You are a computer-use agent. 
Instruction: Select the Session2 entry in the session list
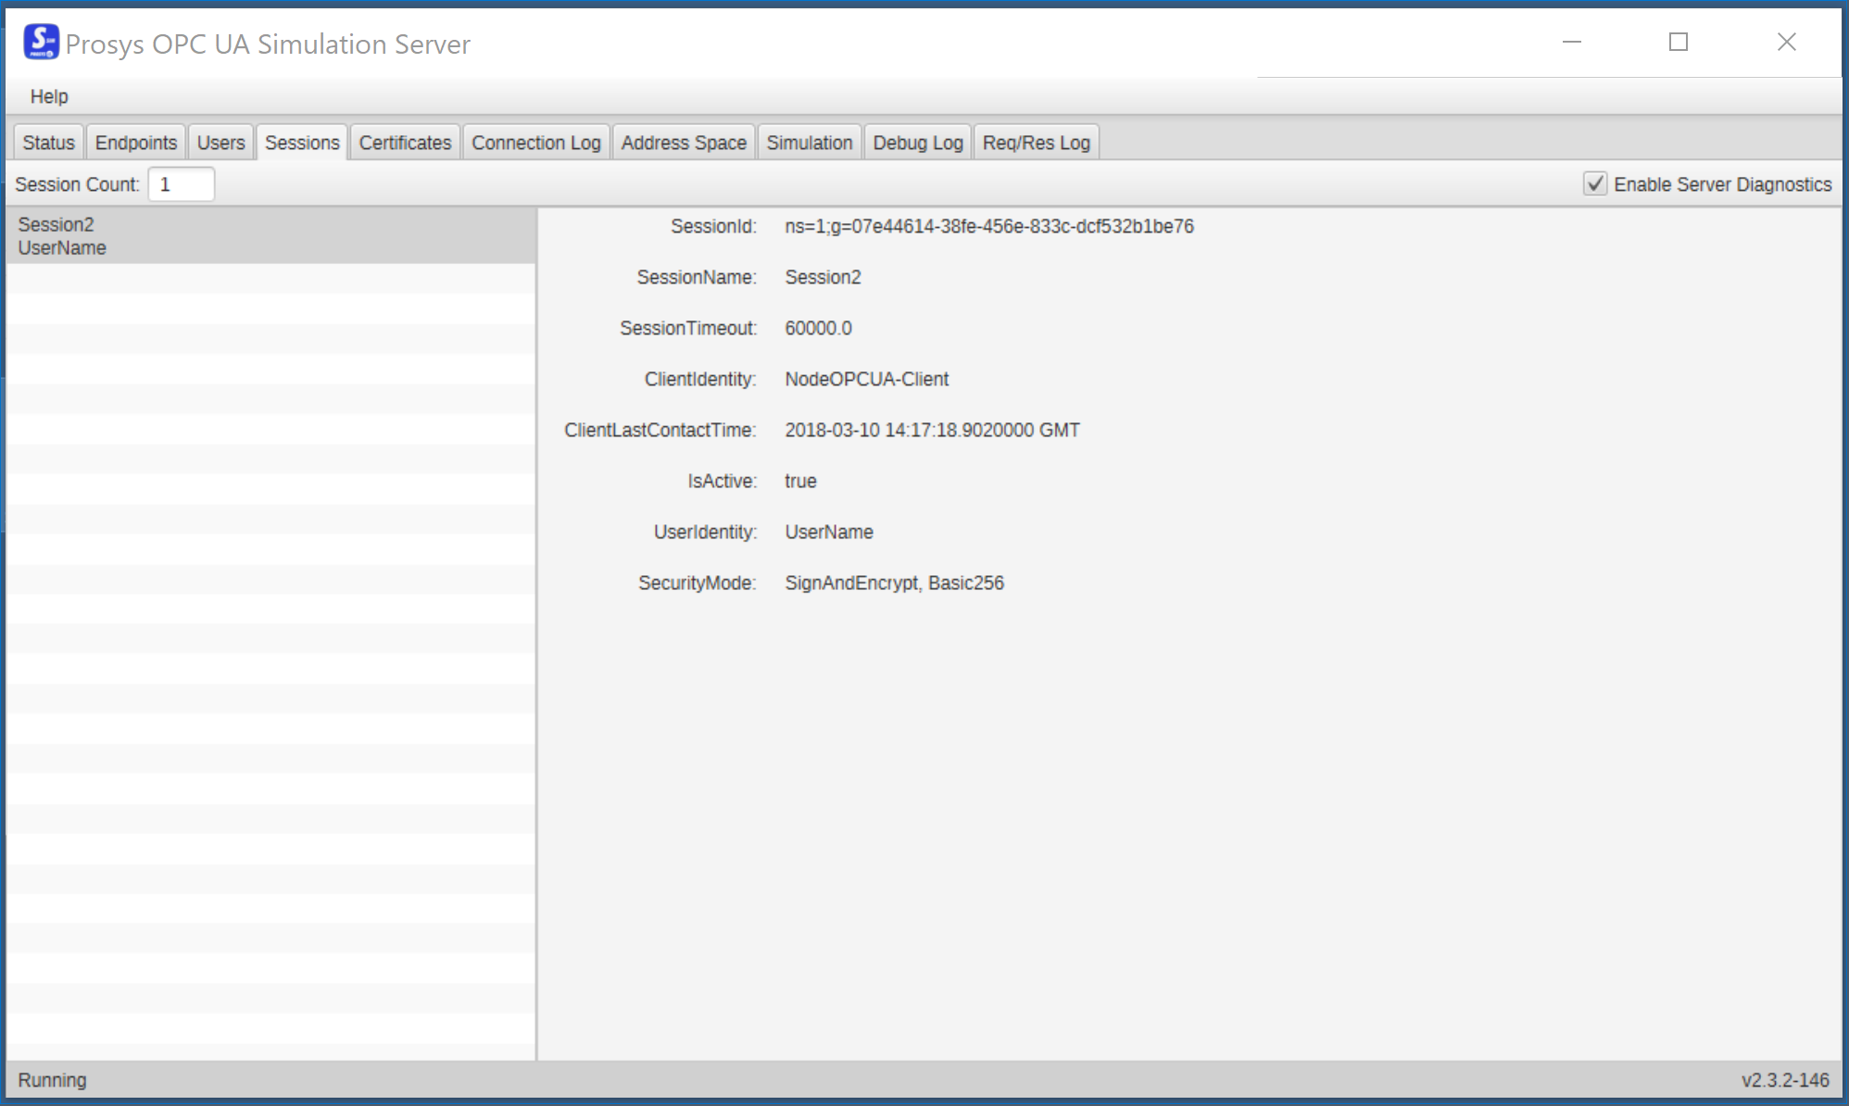57,223
